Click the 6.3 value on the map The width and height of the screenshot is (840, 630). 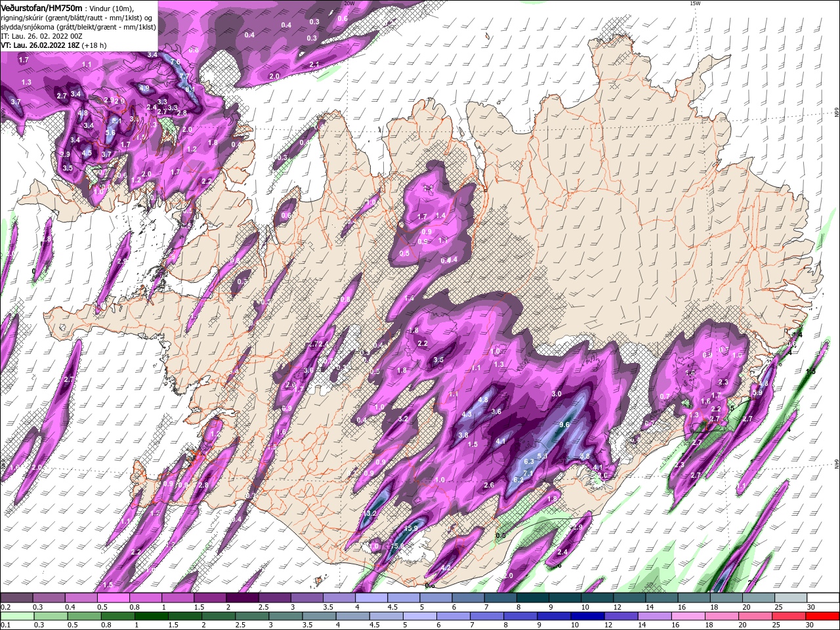(529, 462)
